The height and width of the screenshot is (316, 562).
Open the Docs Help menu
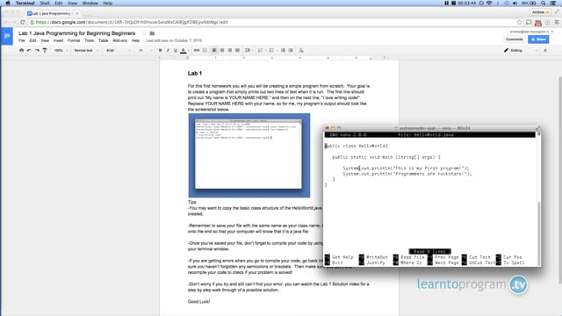[x=135, y=40]
